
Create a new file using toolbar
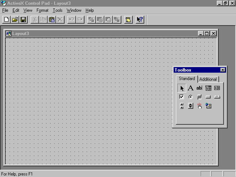tap(6, 20)
